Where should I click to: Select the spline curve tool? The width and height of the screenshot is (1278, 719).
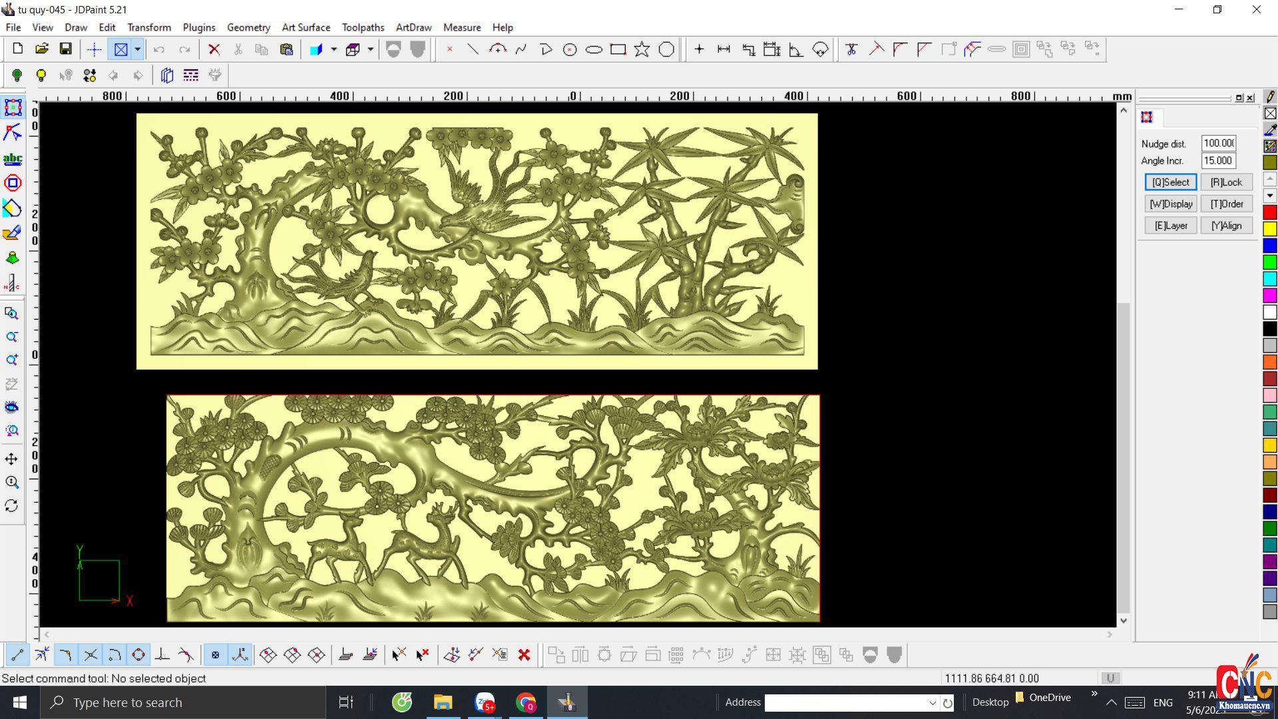coord(521,49)
